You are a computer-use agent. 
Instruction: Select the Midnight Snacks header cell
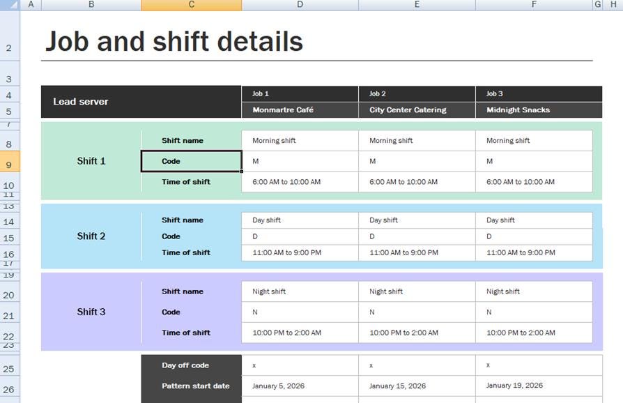(x=534, y=109)
